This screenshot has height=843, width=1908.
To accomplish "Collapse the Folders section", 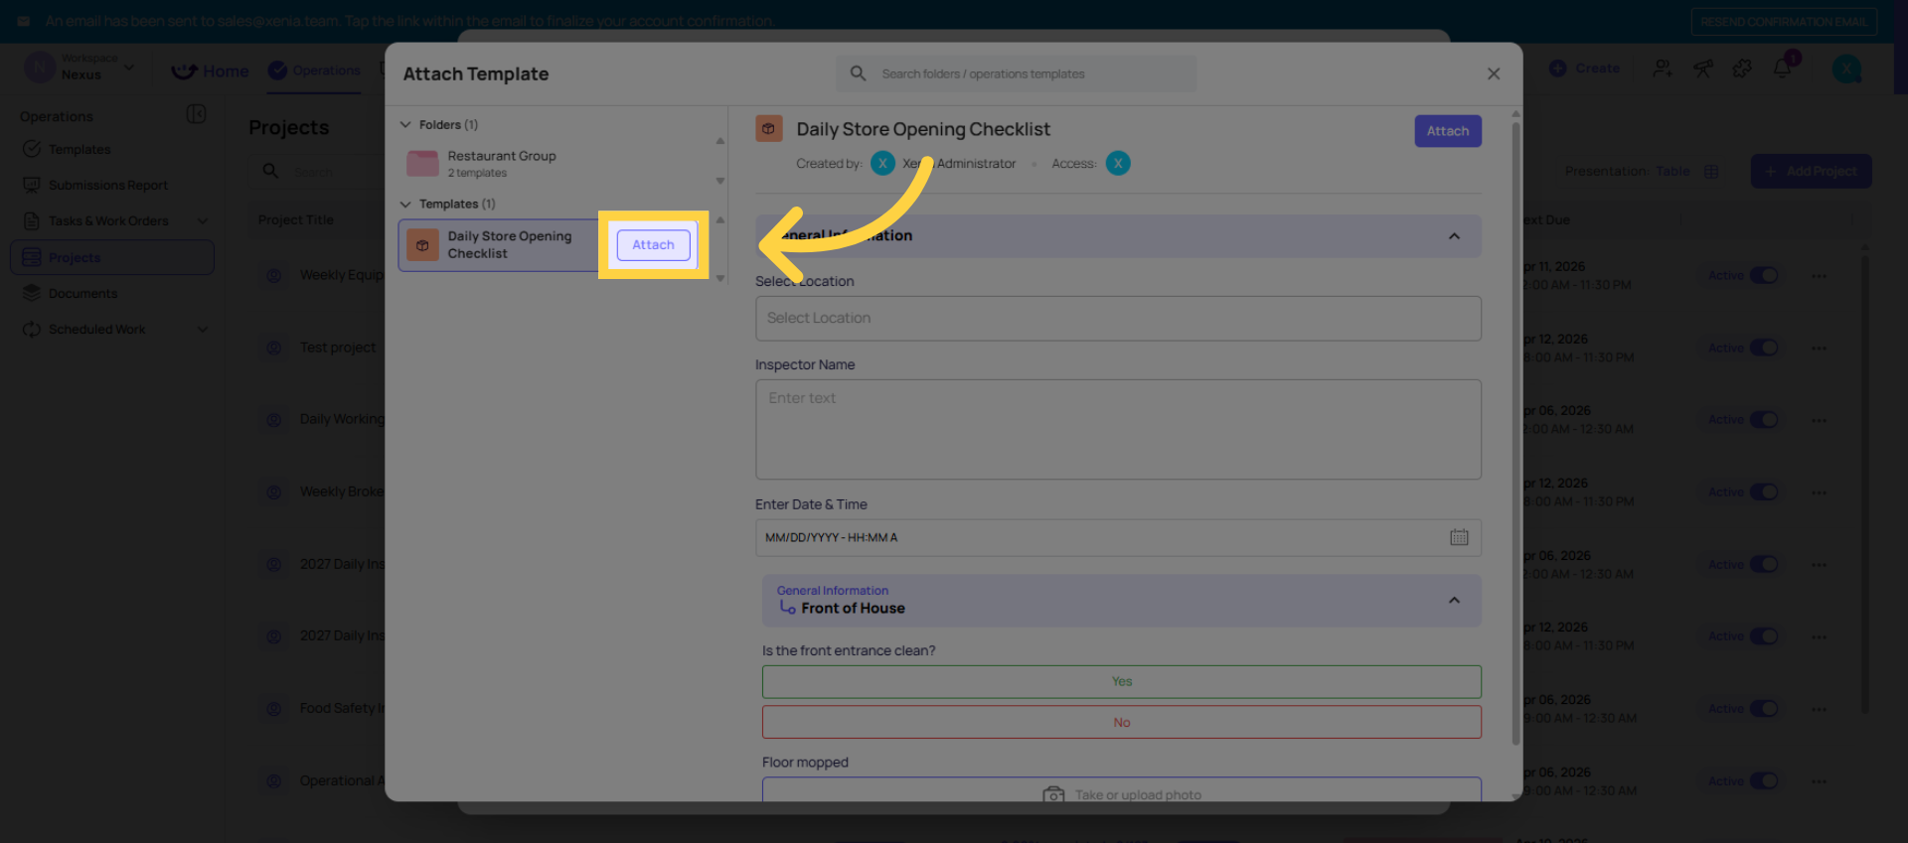I will tap(405, 125).
